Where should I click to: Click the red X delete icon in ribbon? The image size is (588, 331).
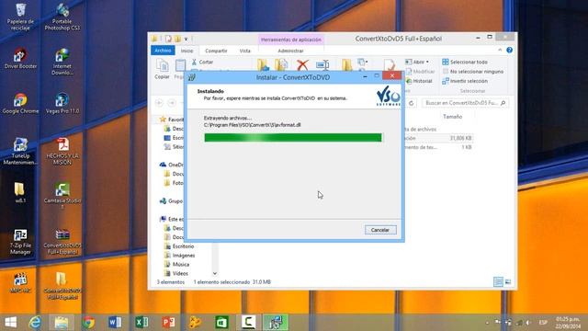point(302,65)
